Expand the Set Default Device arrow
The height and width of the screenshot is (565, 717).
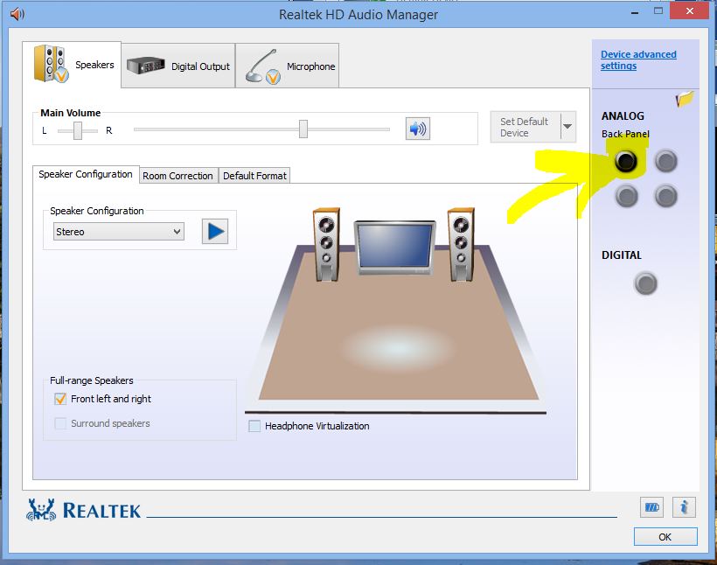pos(567,126)
